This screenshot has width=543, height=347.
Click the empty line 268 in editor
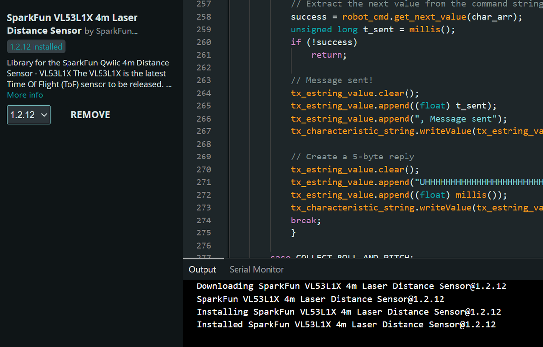click(370, 144)
